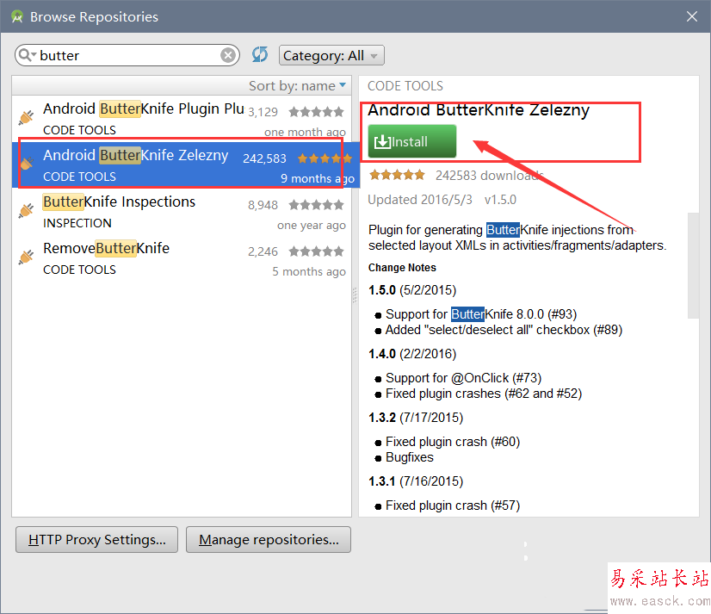Click the CODE TOOLS category label in details
The height and width of the screenshot is (614, 711).
(405, 86)
